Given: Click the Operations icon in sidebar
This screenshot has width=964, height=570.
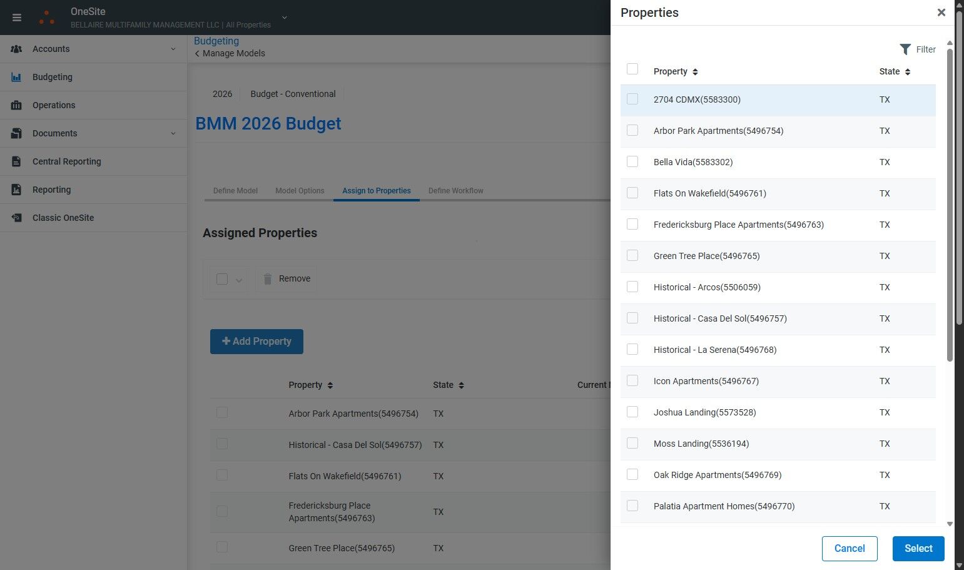Looking at the screenshot, I should [x=16, y=105].
